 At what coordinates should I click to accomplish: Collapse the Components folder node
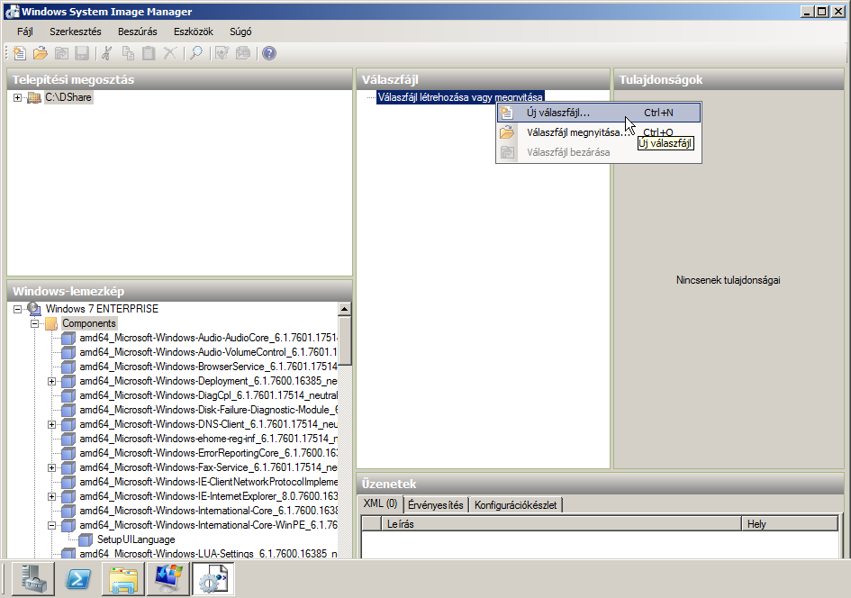point(35,323)
